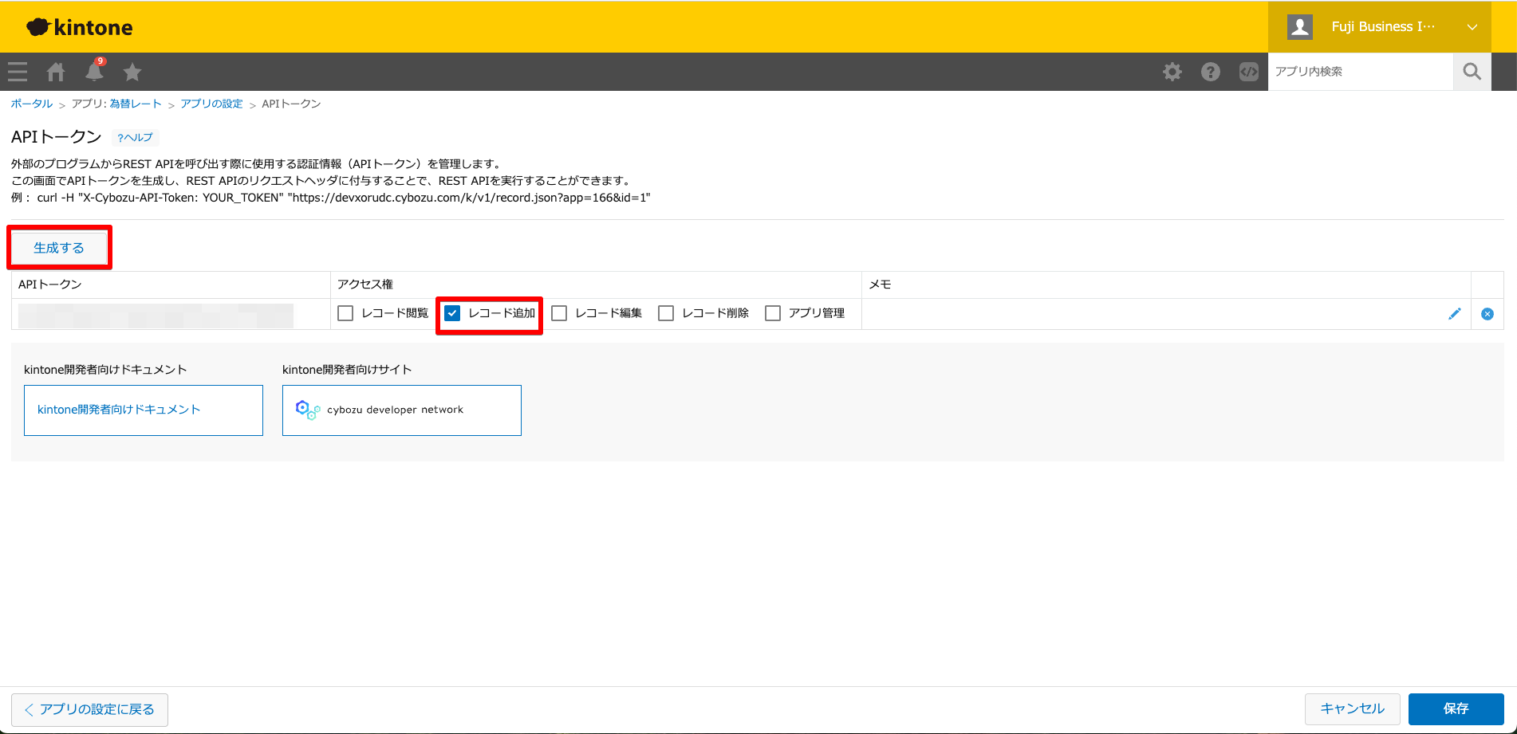Click the 保存 button

pyautogui.click(x=1456, y=708)
